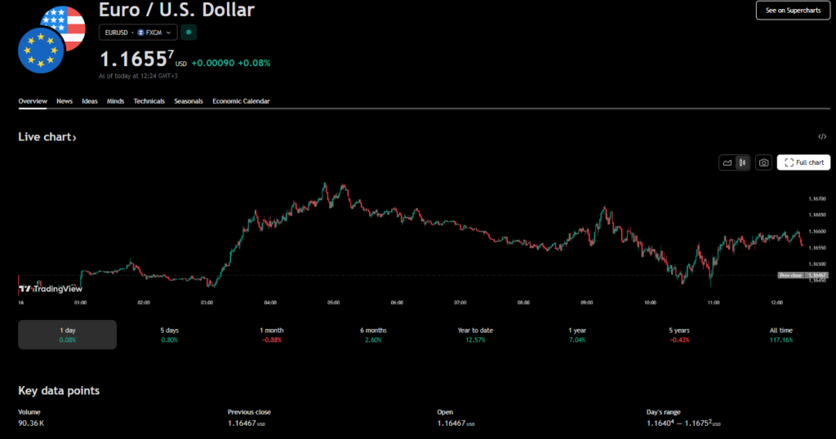Viewport: 836px width, 439px height.
Task: Take a chart snapshot with camera icon
Action: click(x=763, y=162)
